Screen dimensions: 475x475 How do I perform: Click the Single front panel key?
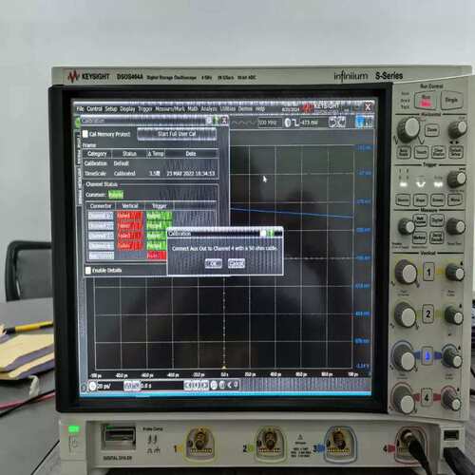(x=451, y=100)
